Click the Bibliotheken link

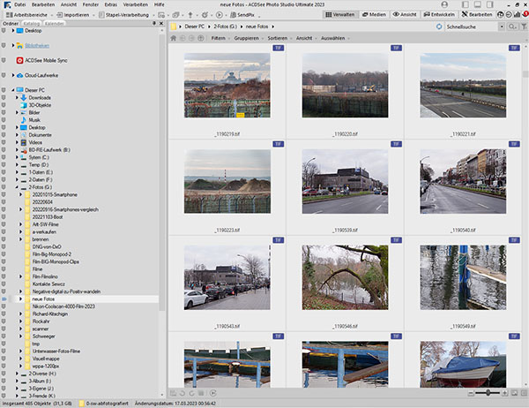click(36, 43)
